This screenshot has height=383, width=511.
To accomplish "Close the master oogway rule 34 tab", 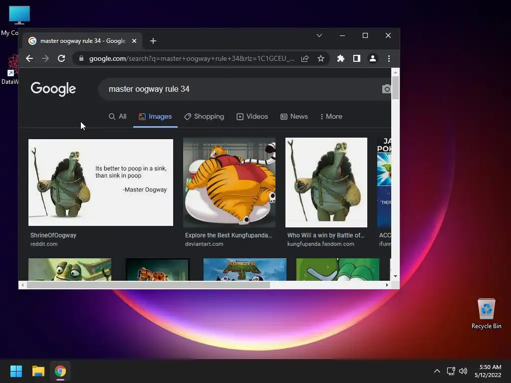I will tap(134, 41).
